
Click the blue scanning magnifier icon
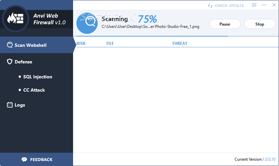point(87,23)
